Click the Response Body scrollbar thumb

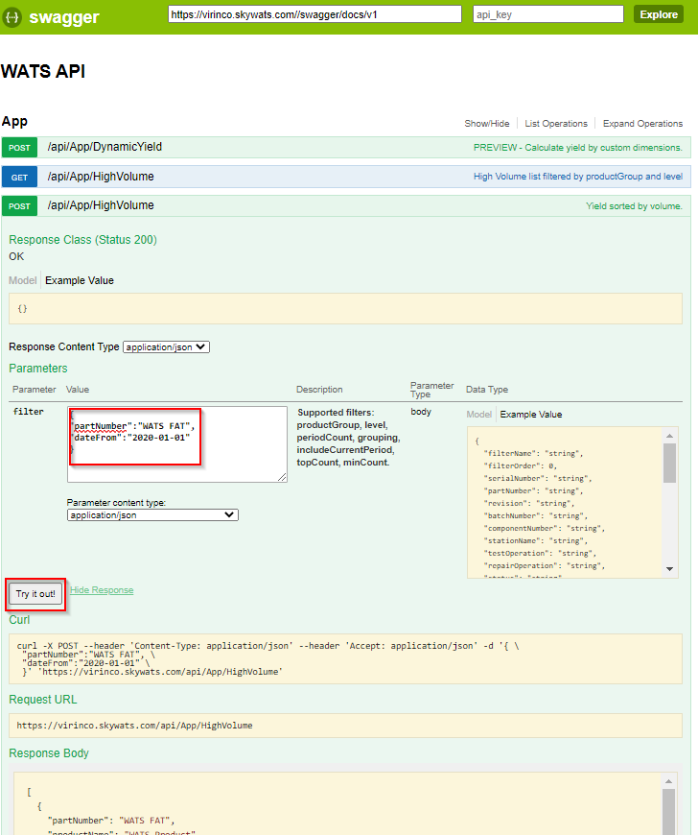point(668,812)
